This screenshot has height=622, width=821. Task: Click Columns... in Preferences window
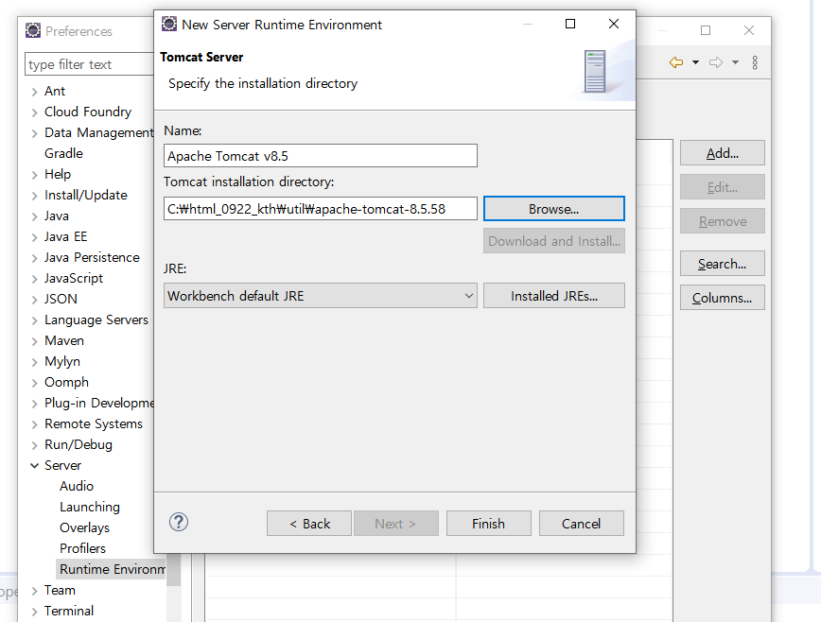(x=722, y=298)
